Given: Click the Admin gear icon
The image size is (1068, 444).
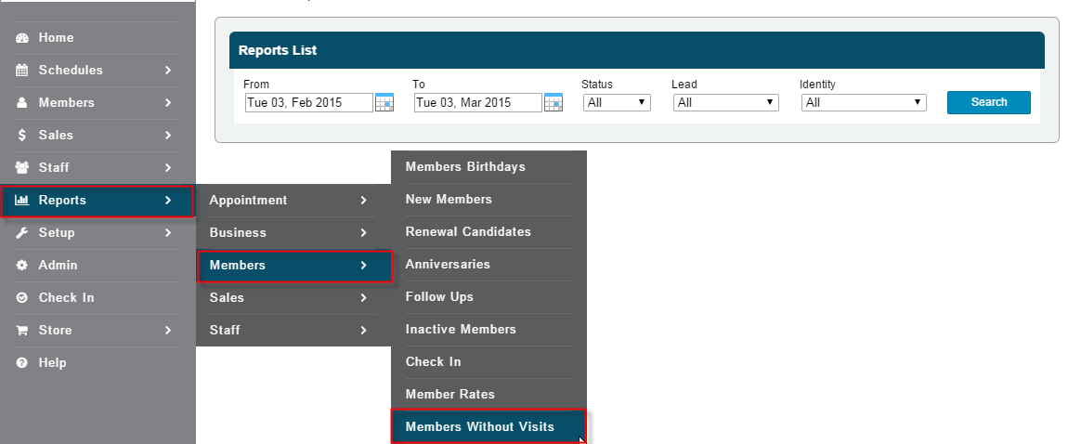Looking at the screenshot, I should (x=22, y=266).
